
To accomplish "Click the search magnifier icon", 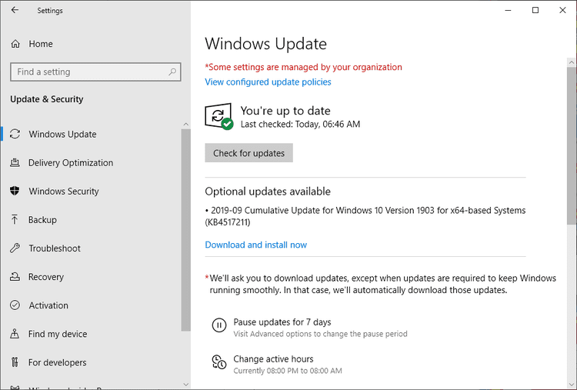I will coord(172,72).
